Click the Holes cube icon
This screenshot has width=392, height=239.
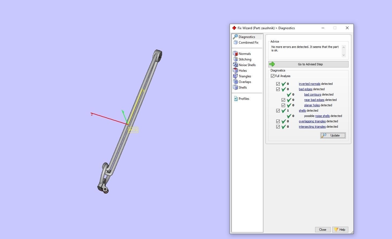click(x=236, y=70)
